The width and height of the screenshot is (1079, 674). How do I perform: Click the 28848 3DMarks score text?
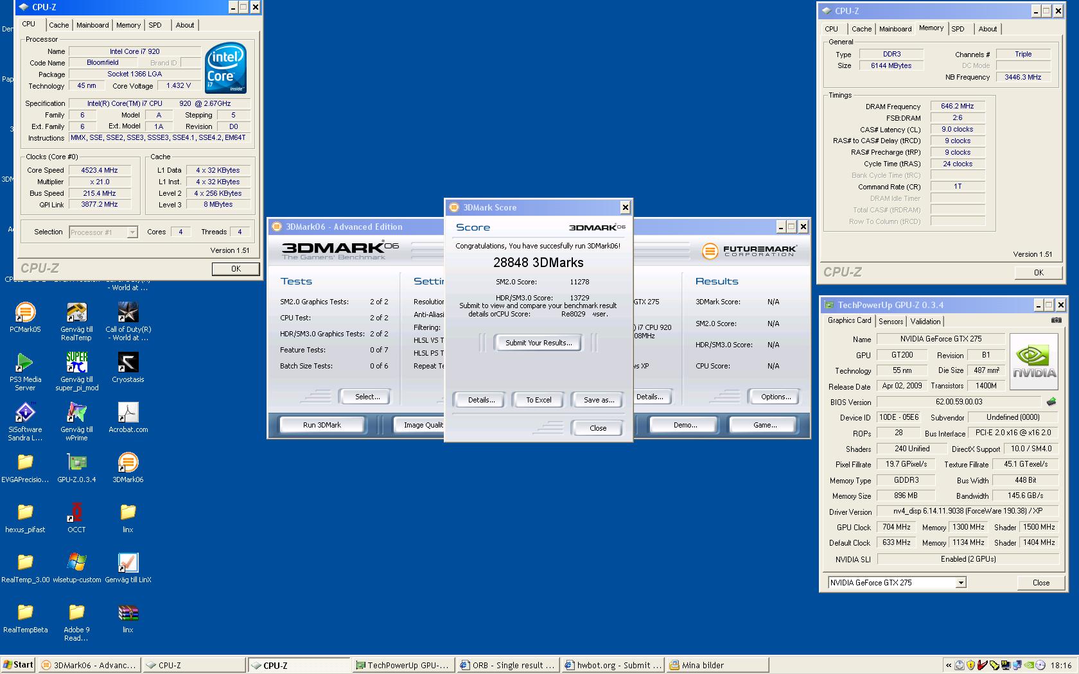[x=538, y=263]
